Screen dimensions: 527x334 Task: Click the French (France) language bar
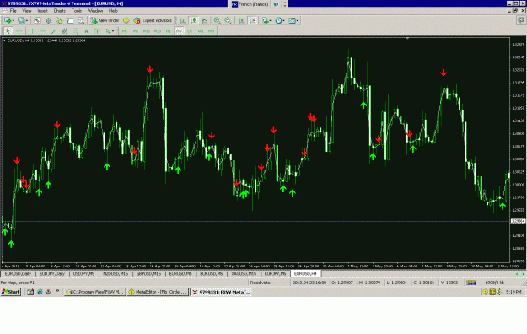pos(250,4)
